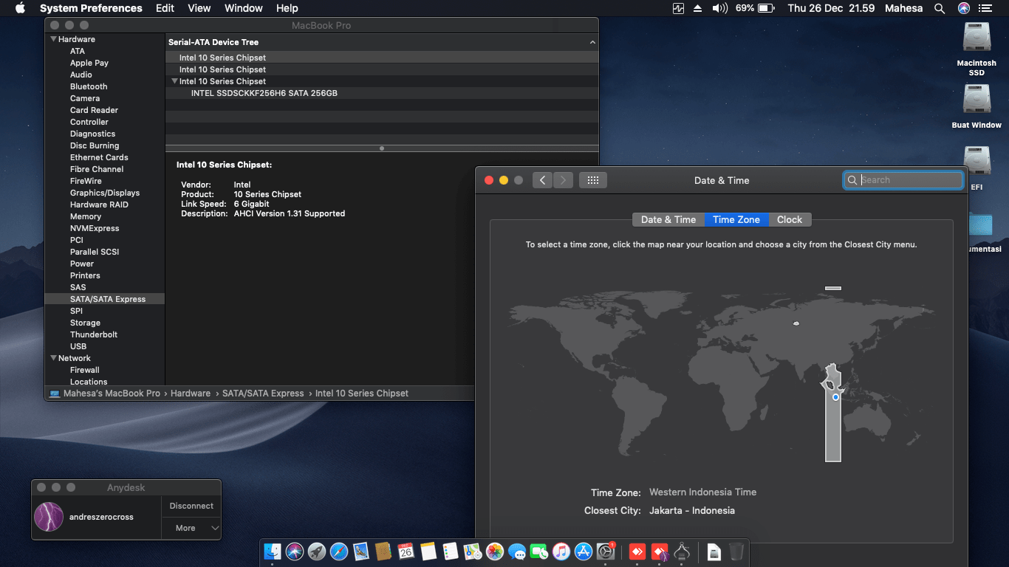Screen dimensions: 1009x567
Task: Open Contacts book icon in Dock
Action: click(x=383, y=551)
